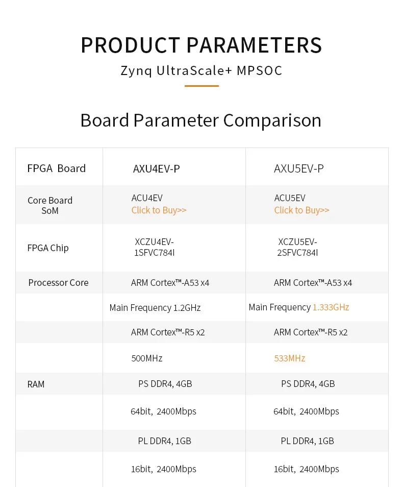The height and width of the screenshot is (487, 403).
Task: Click the Core Board SoM row label
Action: [50, 205]
